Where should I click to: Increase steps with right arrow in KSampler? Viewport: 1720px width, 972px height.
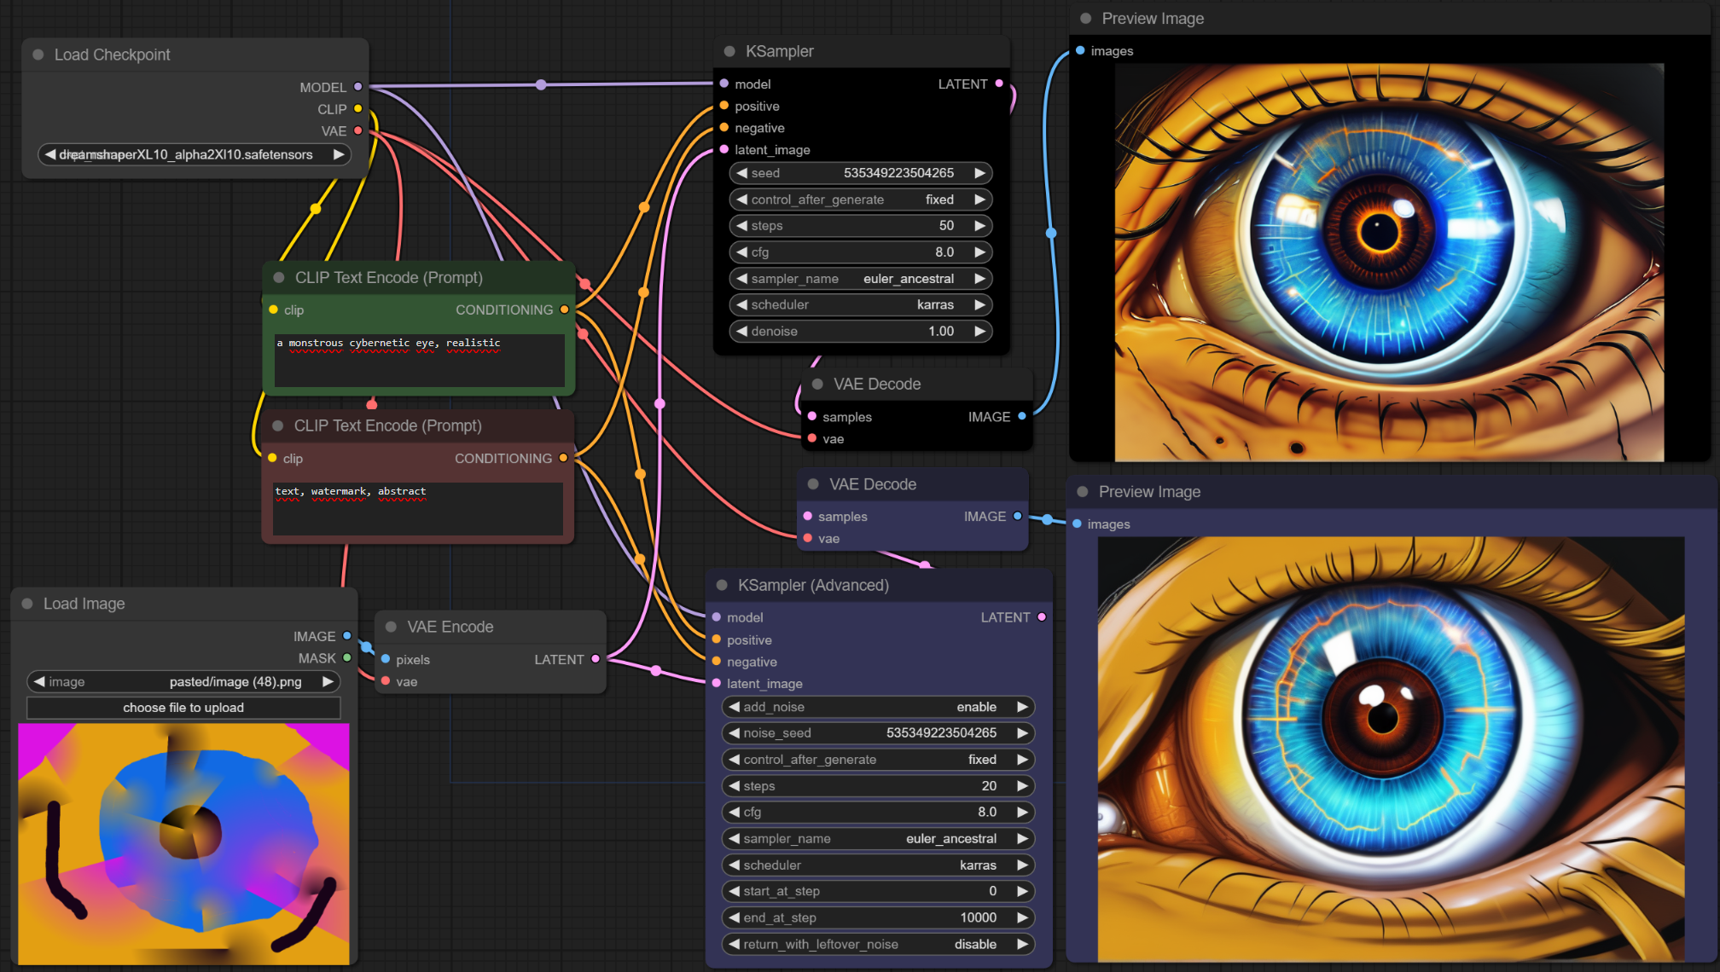coord(980,226)
